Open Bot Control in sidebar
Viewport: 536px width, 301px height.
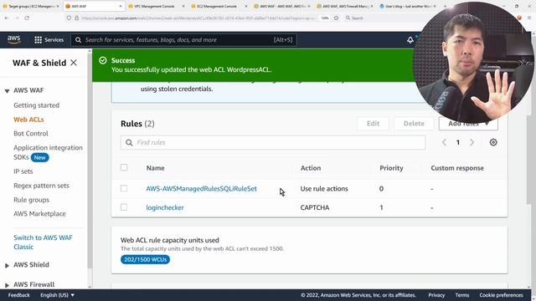point(31,134)
